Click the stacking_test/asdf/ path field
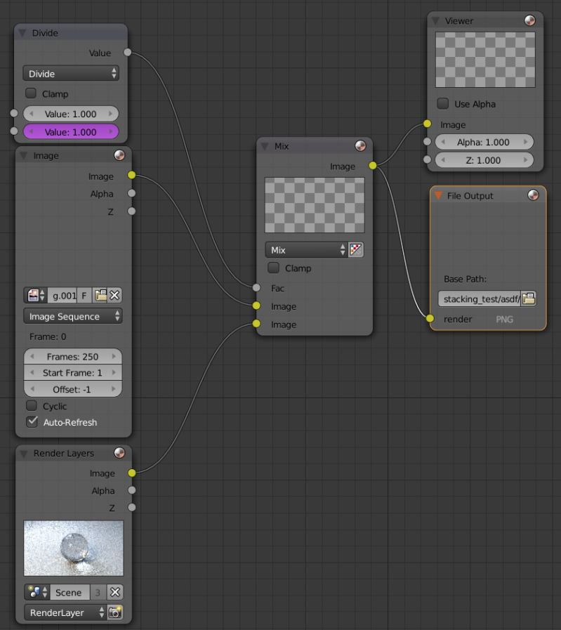The width and height of the screenshot is (561, 630). coord(480,298)
